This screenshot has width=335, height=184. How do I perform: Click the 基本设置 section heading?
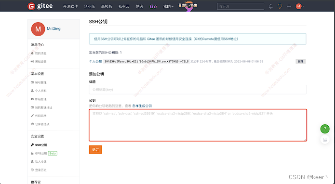point(38,74)
